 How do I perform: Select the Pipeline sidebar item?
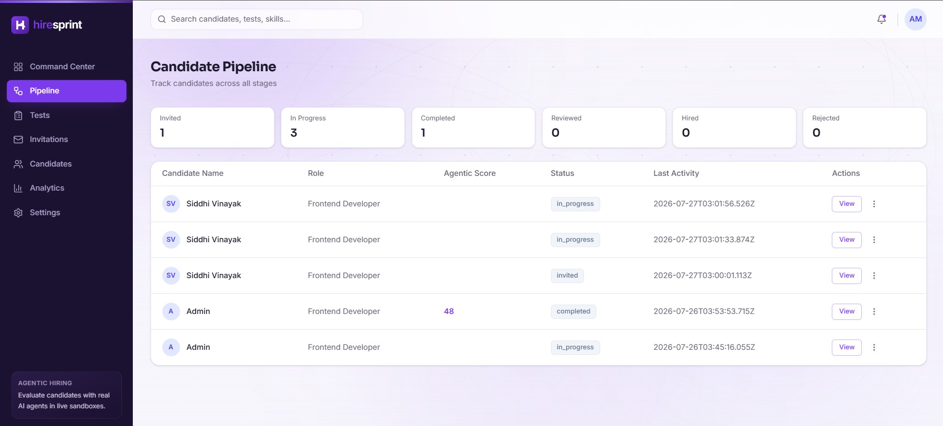pos(66,91)
